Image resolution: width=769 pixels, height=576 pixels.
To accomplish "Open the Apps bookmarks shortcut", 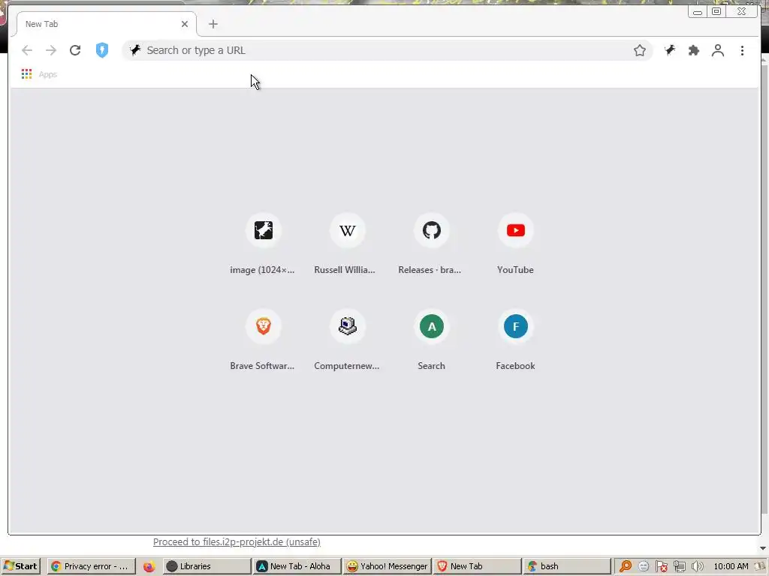I will pos(40,74).
